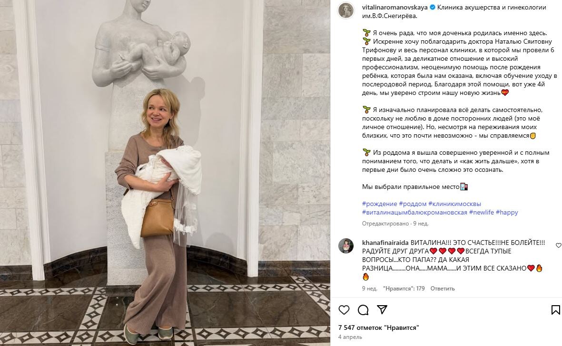Open hashtag #рождение
This screenshot has height=346, width=562.
coord(380,204)
